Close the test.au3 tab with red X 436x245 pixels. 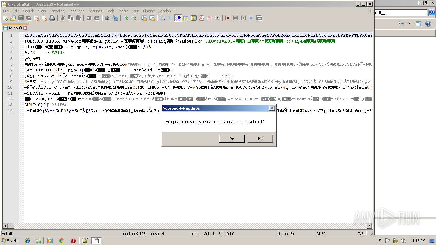[25, 28]
